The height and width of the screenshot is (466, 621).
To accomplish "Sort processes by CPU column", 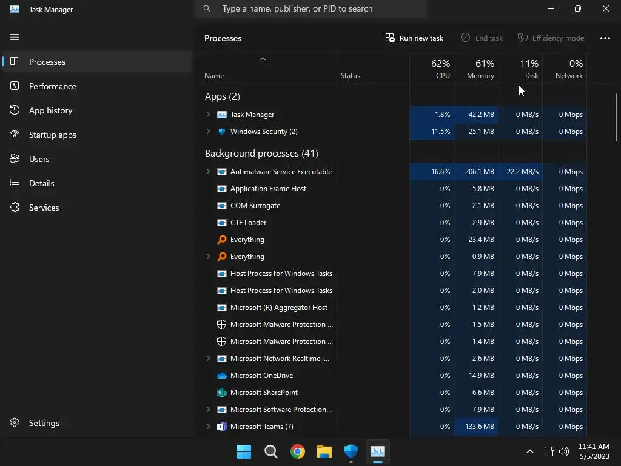I will tap(432, 69).
